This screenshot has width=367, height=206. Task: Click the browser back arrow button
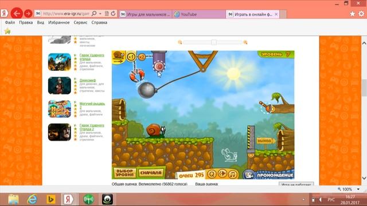(x=17, y=14)
